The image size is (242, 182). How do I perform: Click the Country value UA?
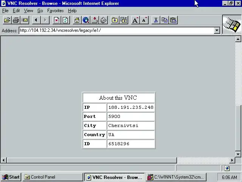(111, 135)
